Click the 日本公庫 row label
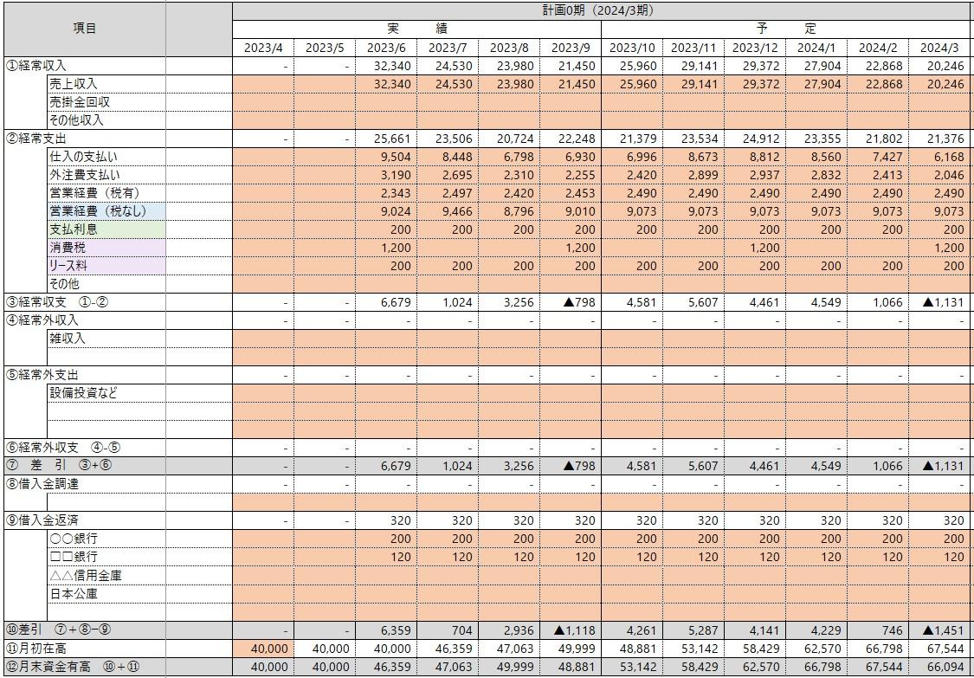The width and height of the screenshot is (974, 678). click(106, 593)
